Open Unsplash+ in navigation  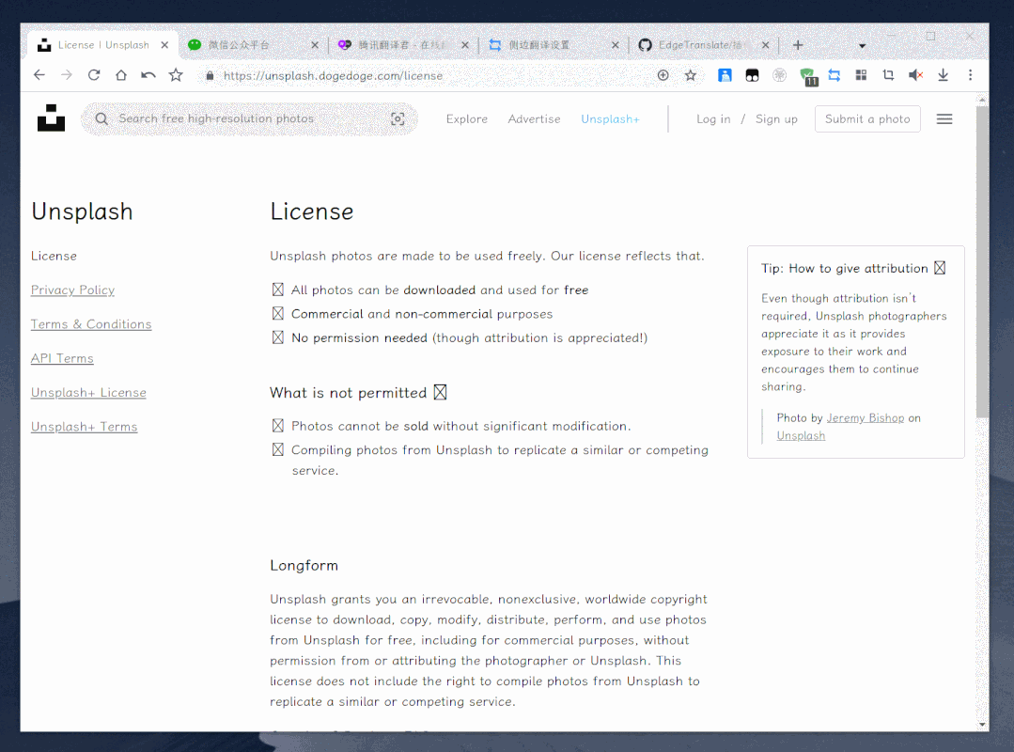coord(610,119)
